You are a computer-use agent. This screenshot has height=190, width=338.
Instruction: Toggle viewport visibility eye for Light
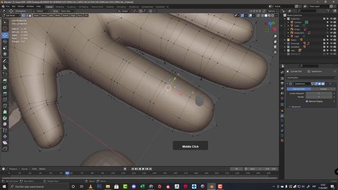(331, 36)
